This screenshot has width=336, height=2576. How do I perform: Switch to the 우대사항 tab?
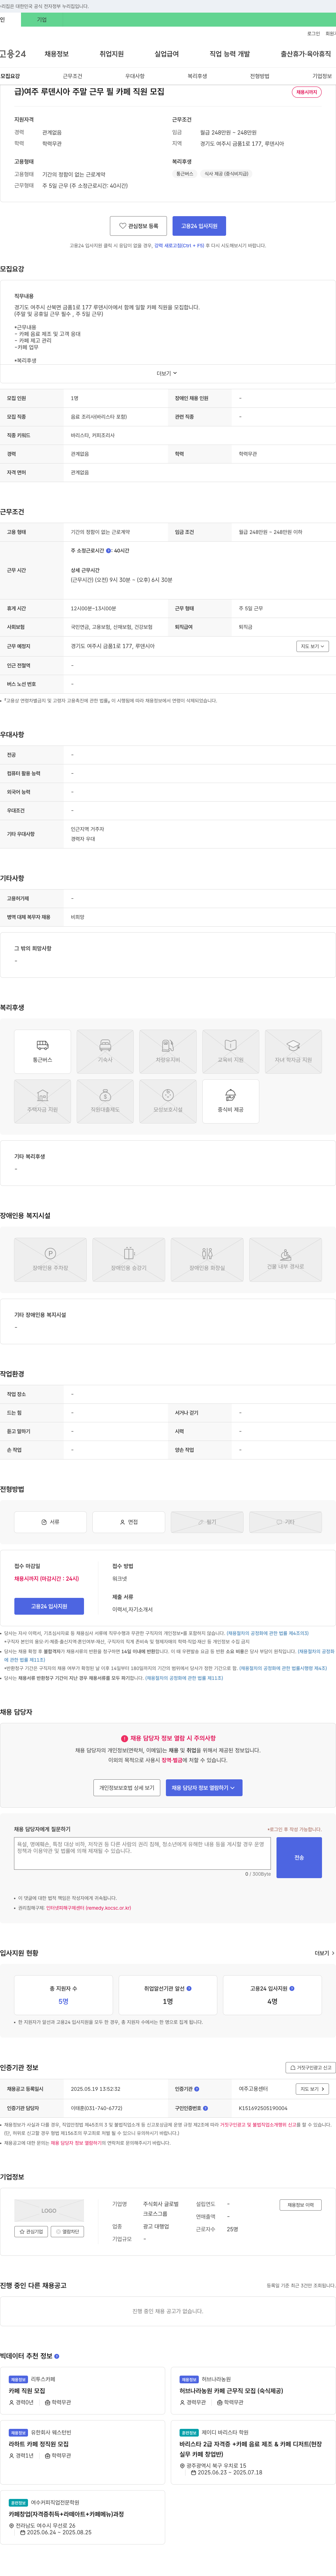pyautogui.click(x=135, y=76)
